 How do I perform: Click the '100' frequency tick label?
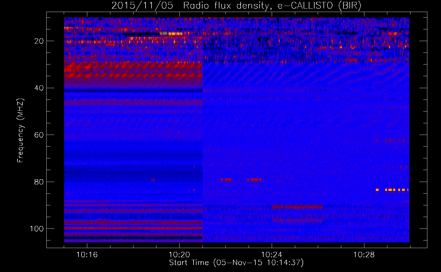tap(37, 229)
